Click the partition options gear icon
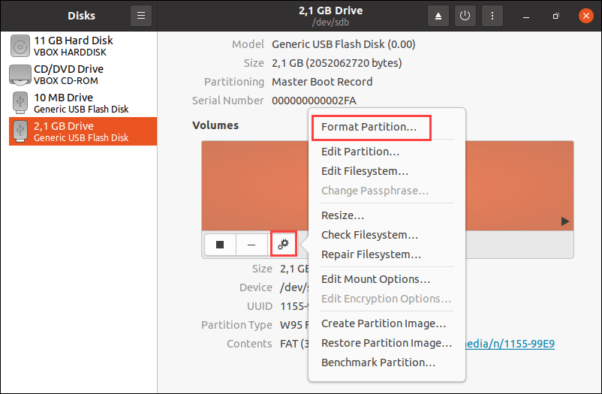The height and width of the screenshot is (394, 602). pos(284,245)
